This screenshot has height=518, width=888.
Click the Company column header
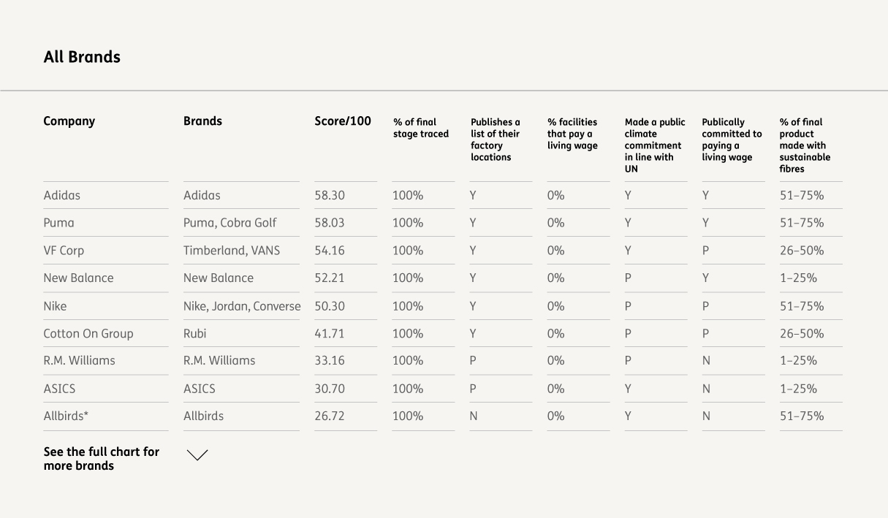coord(69,121)
